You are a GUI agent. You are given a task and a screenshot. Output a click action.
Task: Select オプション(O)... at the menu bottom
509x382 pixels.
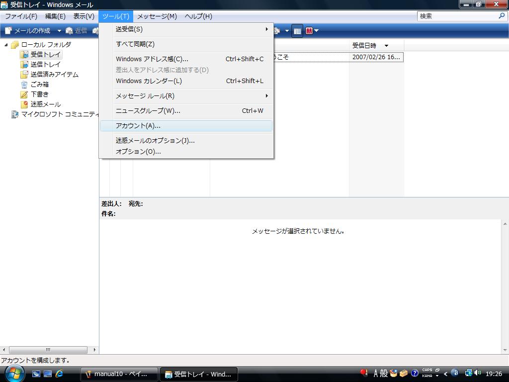point(186,152)
